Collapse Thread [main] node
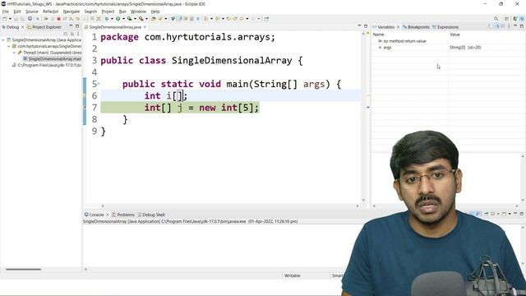The width and height of the screenshot is (526, 296). 15,53
